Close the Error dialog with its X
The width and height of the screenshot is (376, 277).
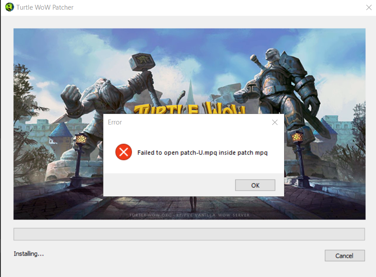(x=275, y=122)
